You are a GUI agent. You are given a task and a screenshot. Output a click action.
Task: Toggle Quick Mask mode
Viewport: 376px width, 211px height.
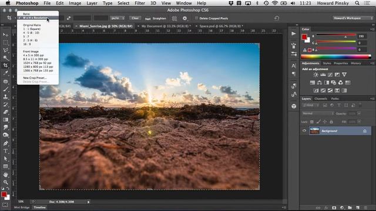(x=5, y=205)
